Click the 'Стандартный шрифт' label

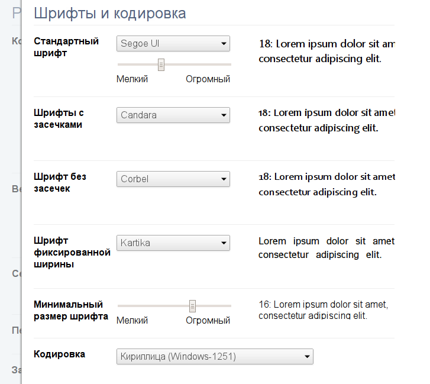(x=66, y=47)
